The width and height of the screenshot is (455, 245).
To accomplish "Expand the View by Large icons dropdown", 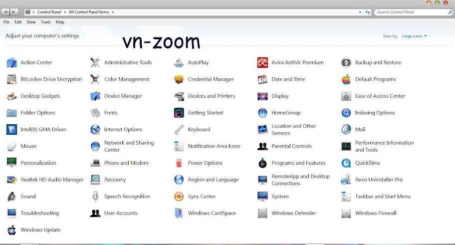I will click(x=414, y=36).
